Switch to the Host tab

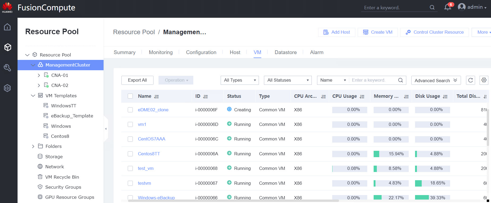[x=235, y=52]
